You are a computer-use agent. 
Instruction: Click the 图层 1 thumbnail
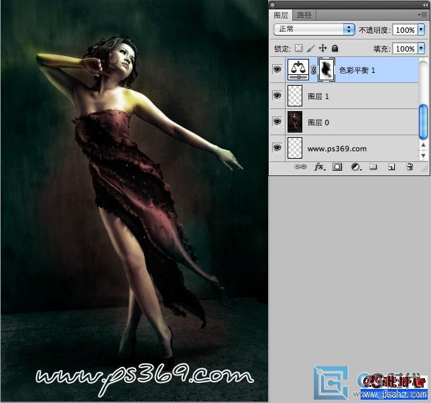(295, 96)
